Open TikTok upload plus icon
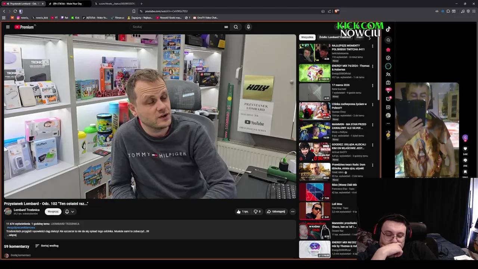 pyautogui.click(x=388, y=107)
